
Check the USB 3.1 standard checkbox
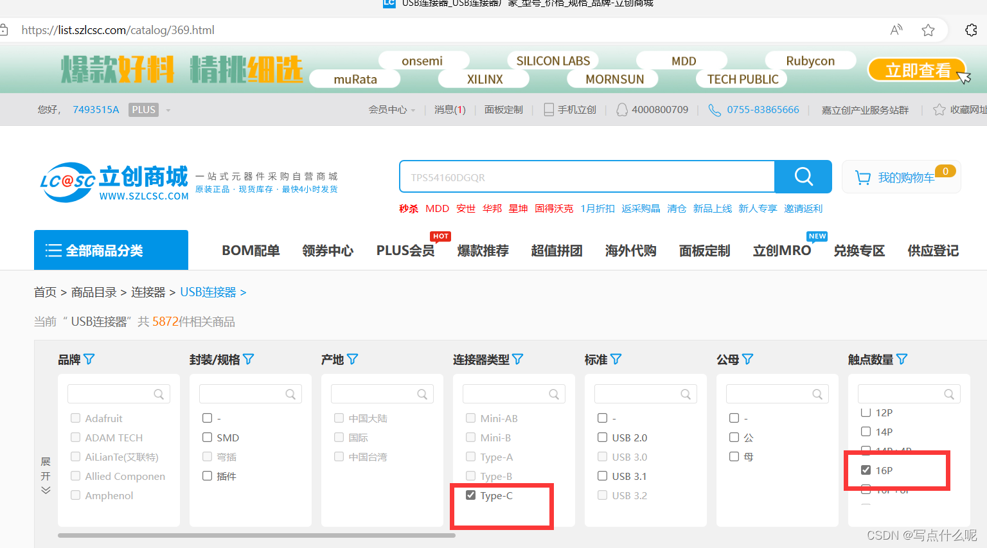click(x=603, y=476)
